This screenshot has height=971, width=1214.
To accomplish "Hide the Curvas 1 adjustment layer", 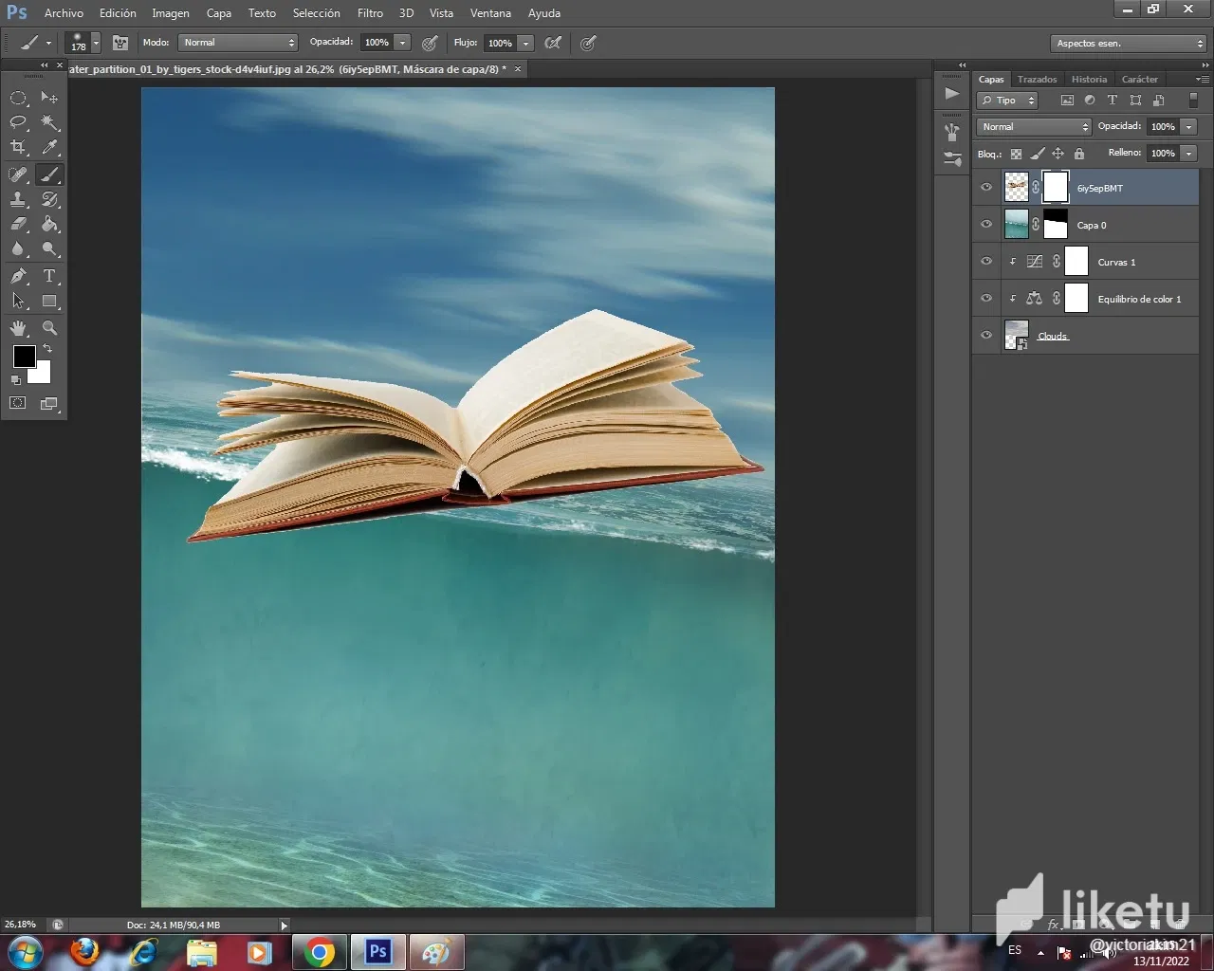I will [x=986, y=262].
